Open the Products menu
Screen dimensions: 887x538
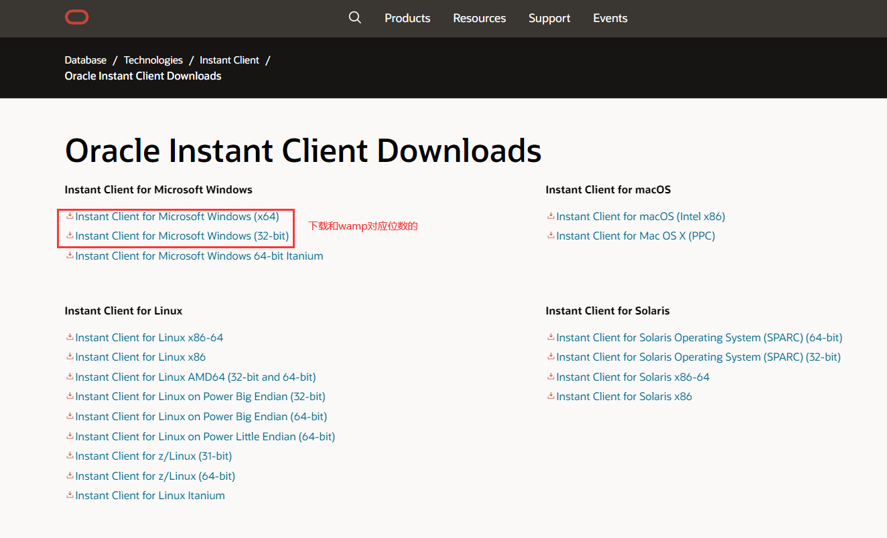(x=407, y=18)
